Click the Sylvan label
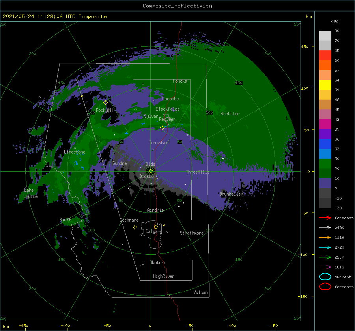This screenshot has width=355, height=331. tap(151, 116)
